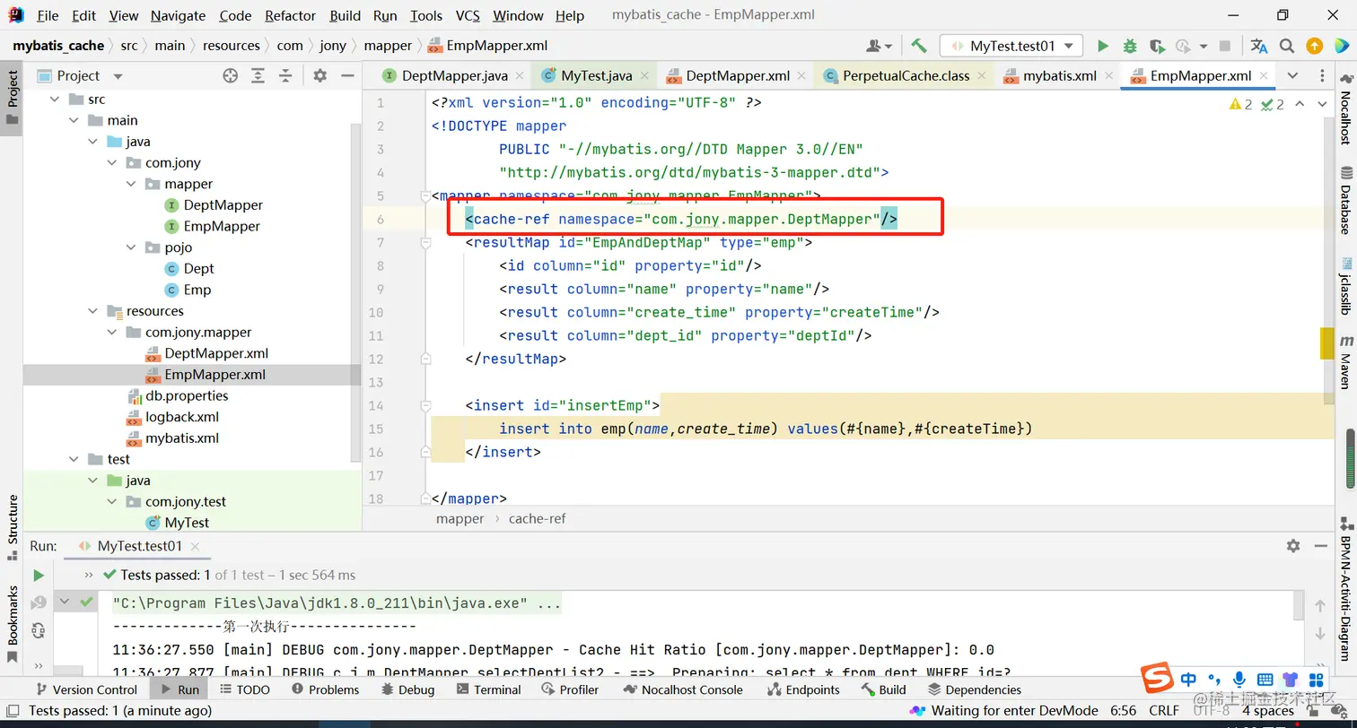Jump to previous occurrence with up arrow in Run panel
The height and width of the screenshot is (728, 1357).
click(1320, 607)
